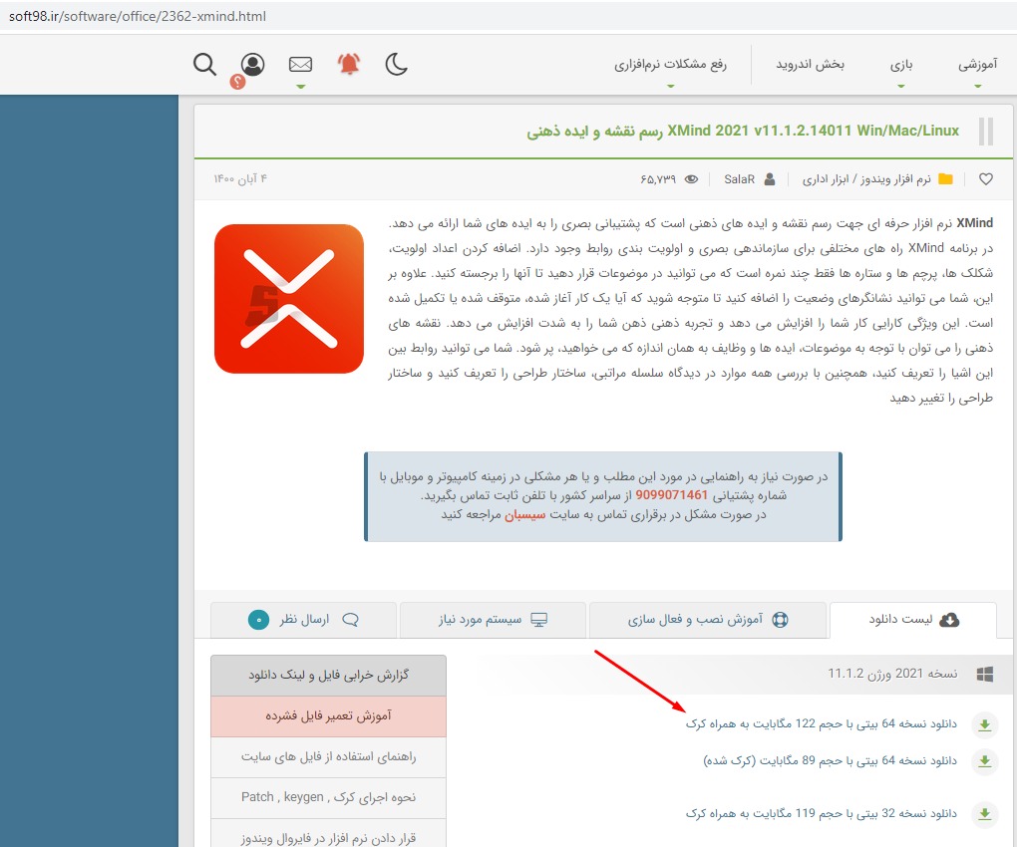
Task: Expand the رفع مشکلات نرم‌افزاری menu
Action: pyautogui.click(x=670, y=65)
